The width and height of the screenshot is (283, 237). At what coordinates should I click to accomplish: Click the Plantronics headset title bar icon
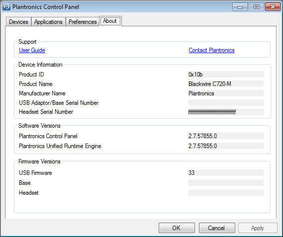coord(6,7)
